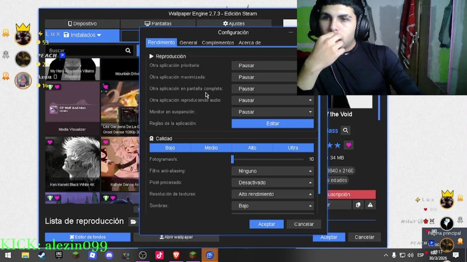Click Cancelar in the Configuración dialog
Viewport: 467px width, 262px height.
coord(304,224)
